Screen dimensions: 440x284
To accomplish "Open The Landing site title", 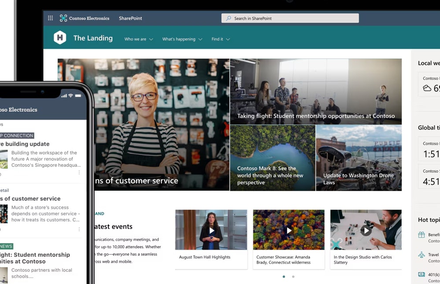I will coord(93,38).
